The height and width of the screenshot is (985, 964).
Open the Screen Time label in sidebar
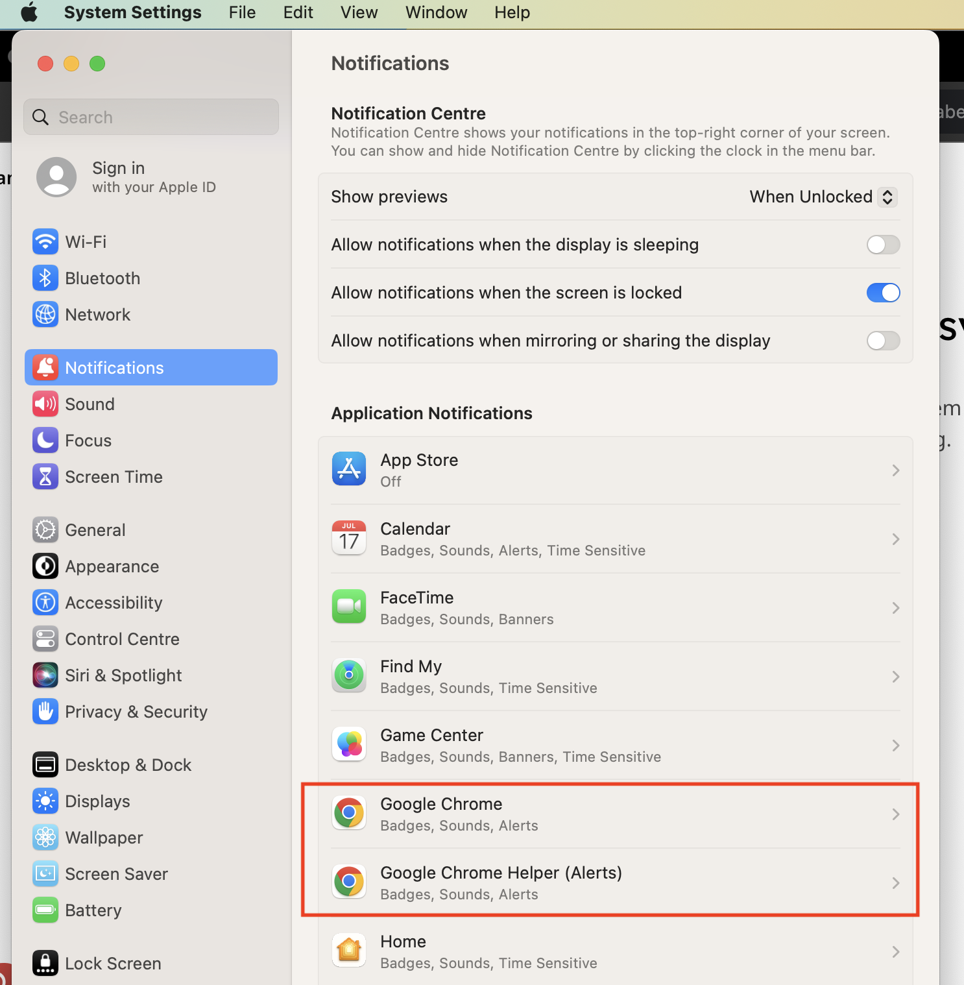coord(114,477)
